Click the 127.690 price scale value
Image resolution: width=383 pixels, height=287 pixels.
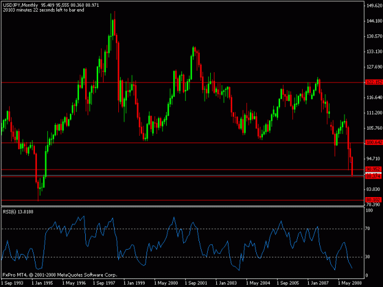374,67
